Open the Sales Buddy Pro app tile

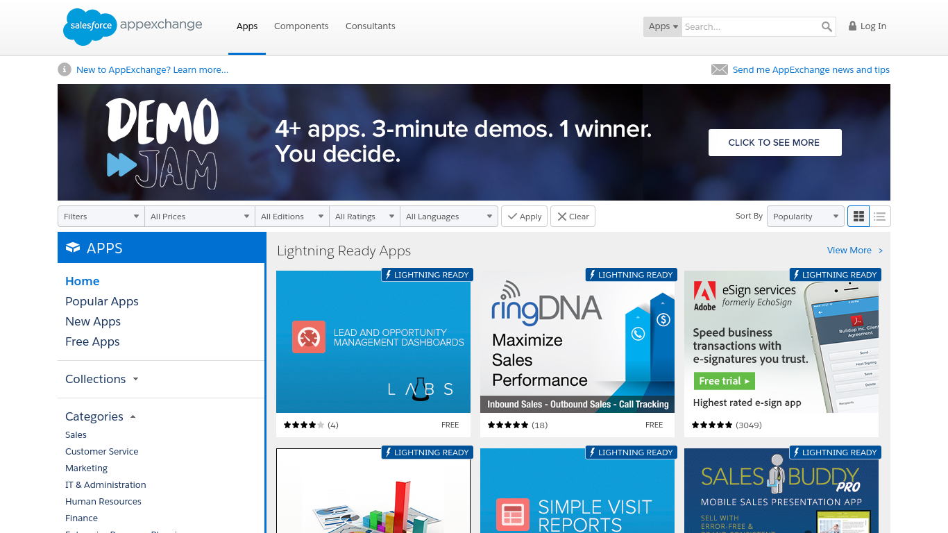[x=781, y=491]
